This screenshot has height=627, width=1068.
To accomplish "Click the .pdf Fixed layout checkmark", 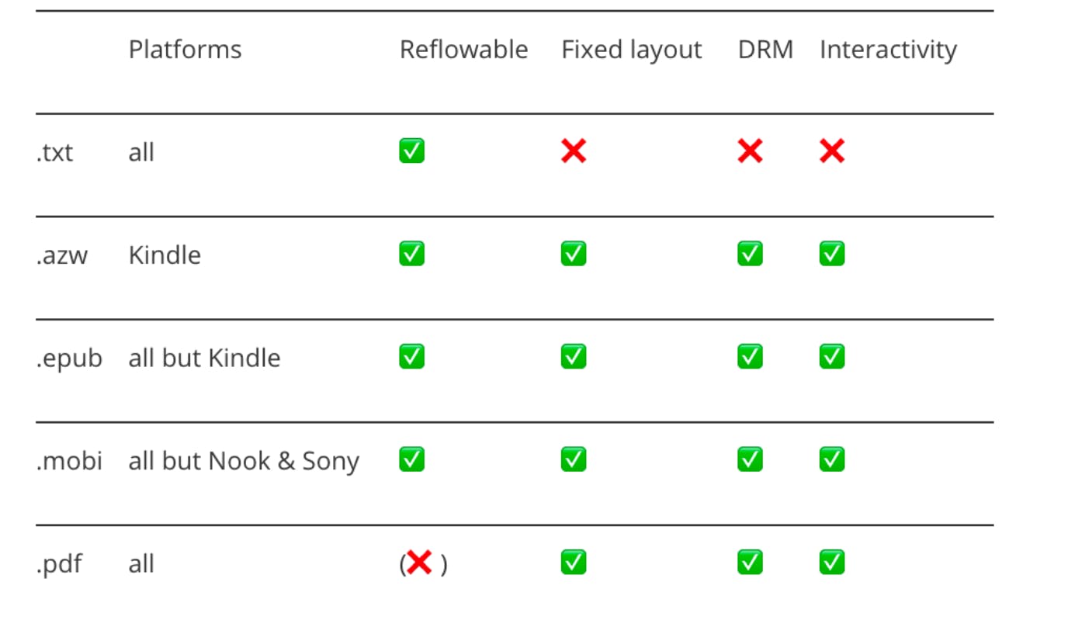I will coord(574,563).
